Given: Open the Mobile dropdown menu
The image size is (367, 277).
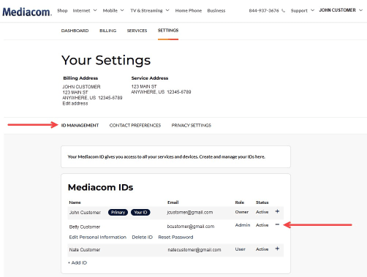Looking at the screenshot, I should click(113, 10).
